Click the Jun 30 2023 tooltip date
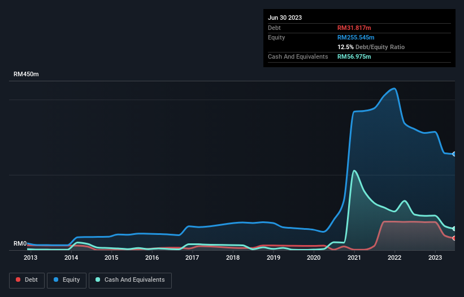The height and width of the screenshot is (297, 464). click(x=285, y=18)
